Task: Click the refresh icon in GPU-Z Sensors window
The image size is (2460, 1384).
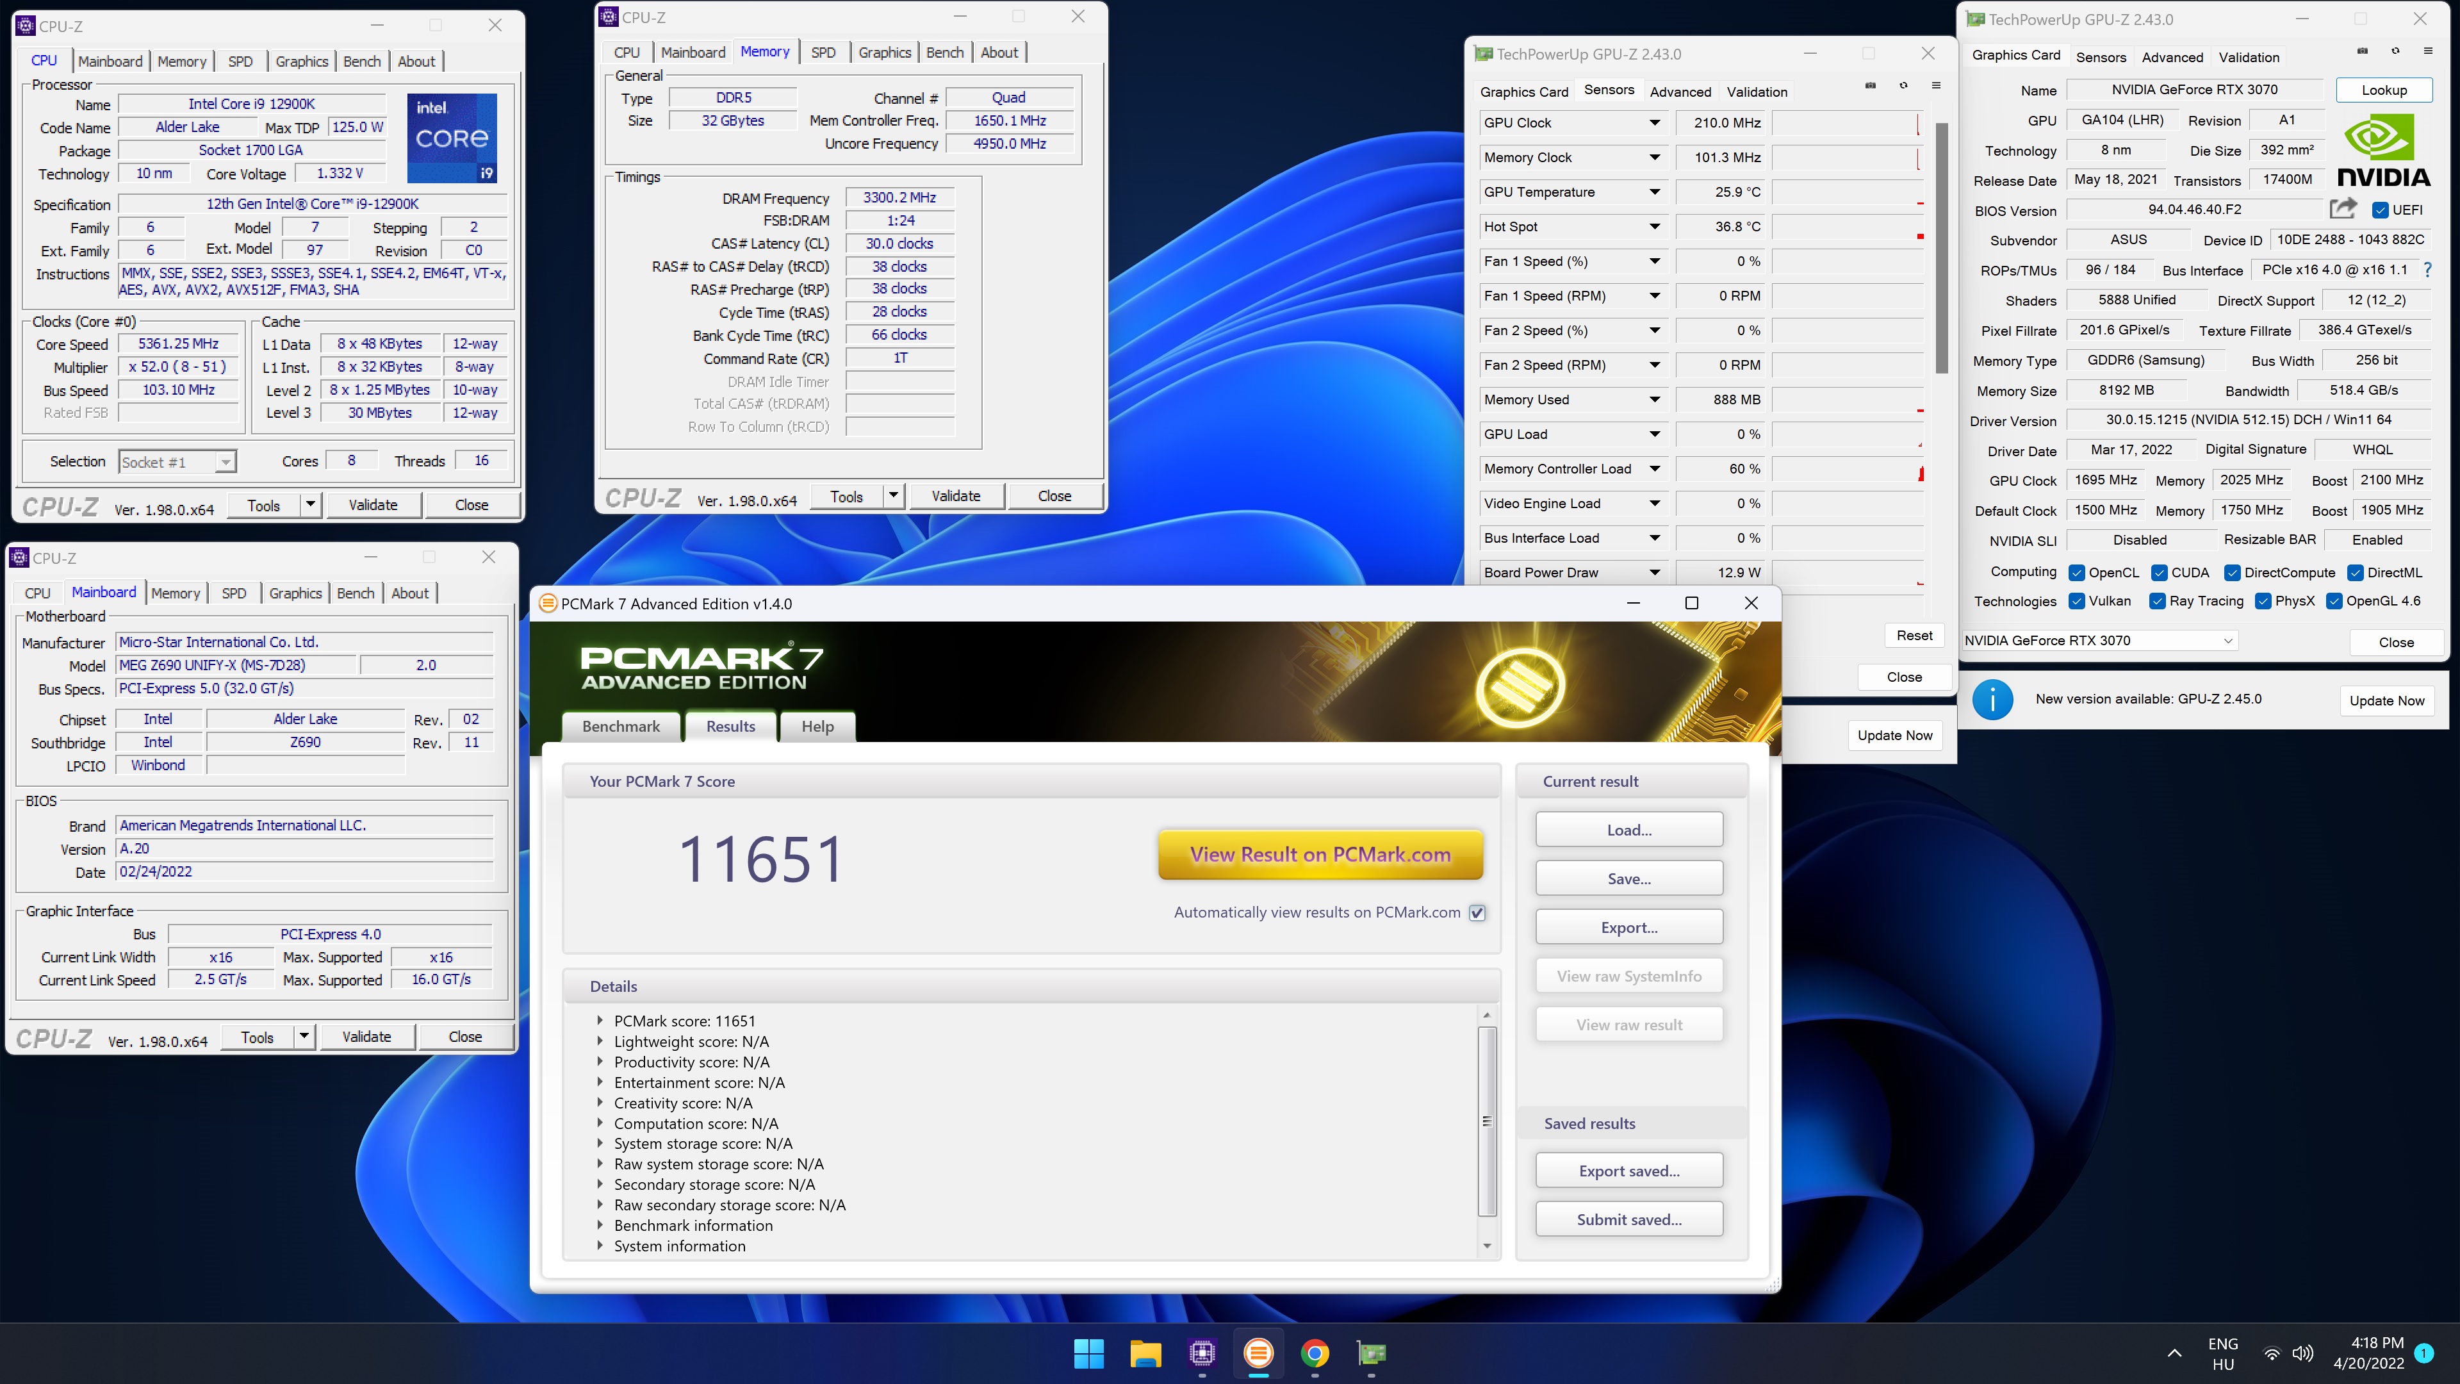Action: coord(1903,86)
